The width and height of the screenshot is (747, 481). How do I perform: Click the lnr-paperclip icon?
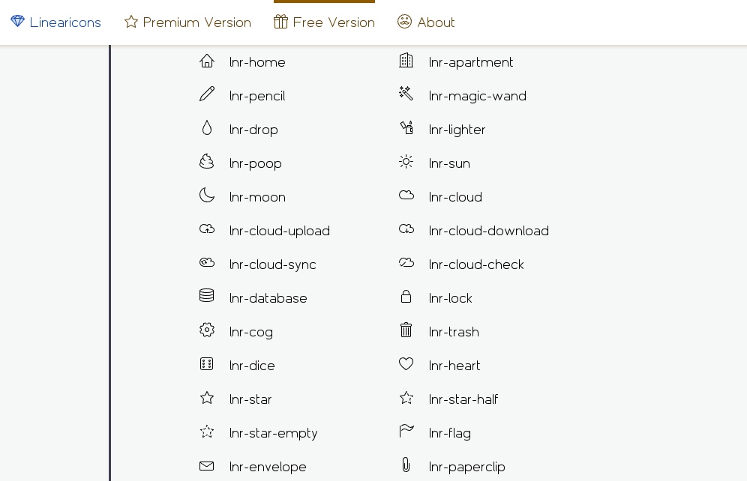pyautogui.click(x=406, y=465)
